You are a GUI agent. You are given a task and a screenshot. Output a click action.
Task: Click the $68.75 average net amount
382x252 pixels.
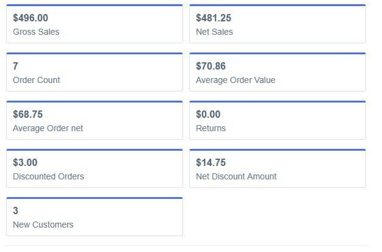(27, 115)
